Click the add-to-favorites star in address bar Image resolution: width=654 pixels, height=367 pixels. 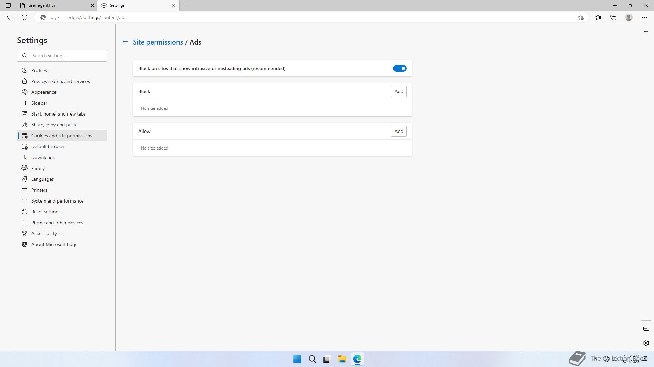(581, 17)
